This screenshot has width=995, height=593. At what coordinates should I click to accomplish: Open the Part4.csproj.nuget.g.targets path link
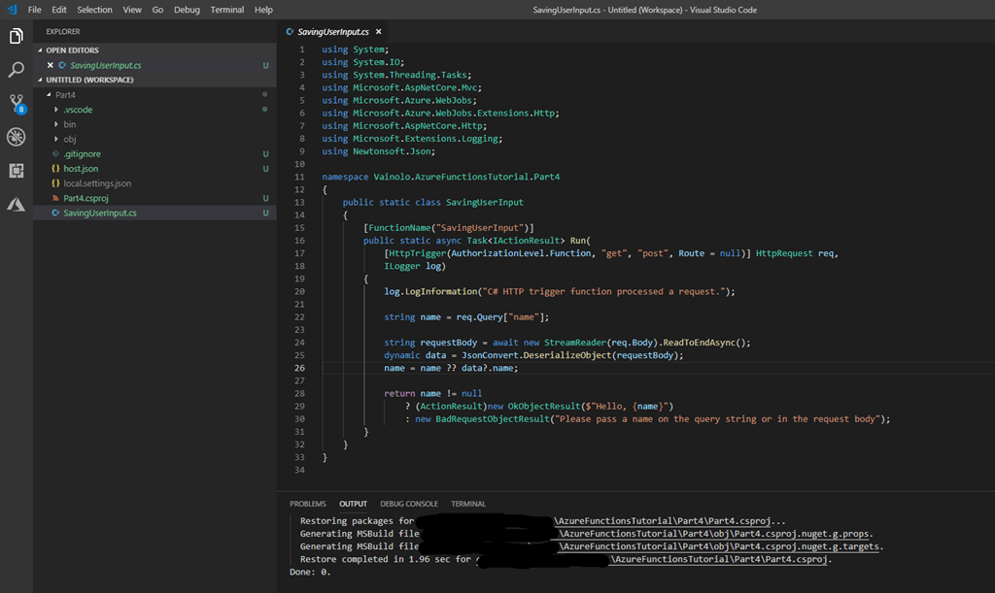[718, 546]
